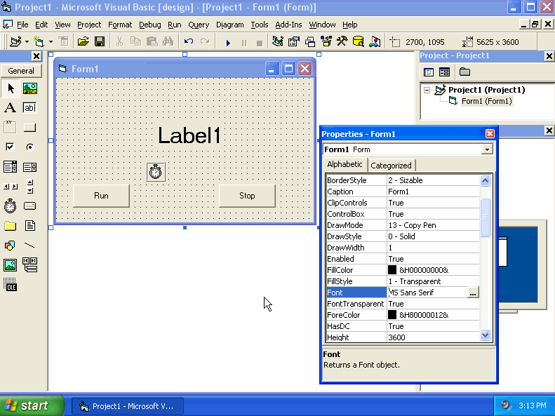Screen dimensions: 555x416
Task: Open the Form1 object dropdown in Properties
Action: click(487, 149)
